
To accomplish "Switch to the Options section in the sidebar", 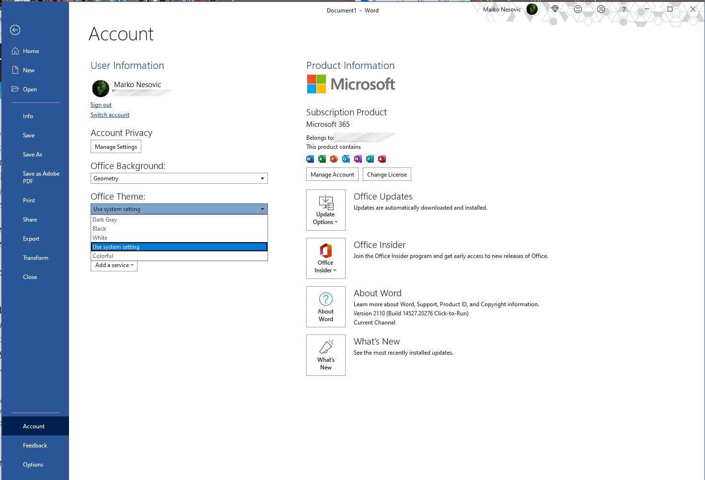I will pos(33,464).
